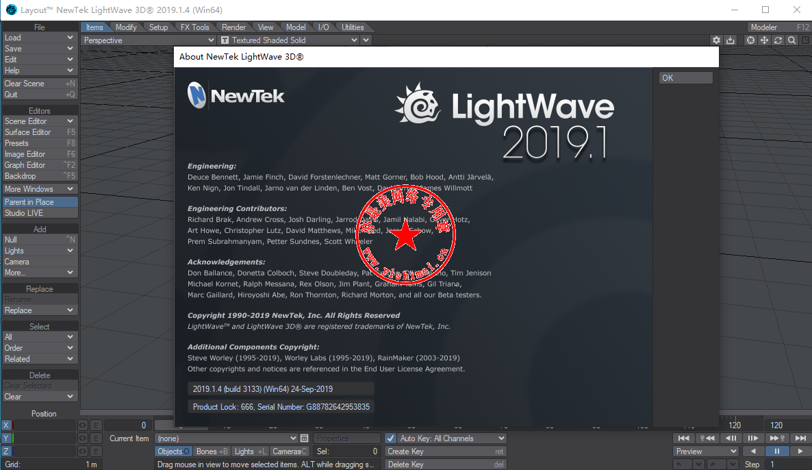
Task: Step back one frame
Action: tap(731, 438)
